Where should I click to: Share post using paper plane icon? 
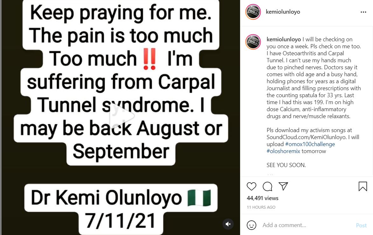pos(283,186)
